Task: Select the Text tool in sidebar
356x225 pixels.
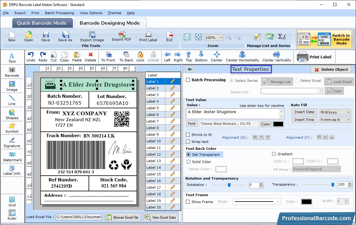Action: pos(12,58)
